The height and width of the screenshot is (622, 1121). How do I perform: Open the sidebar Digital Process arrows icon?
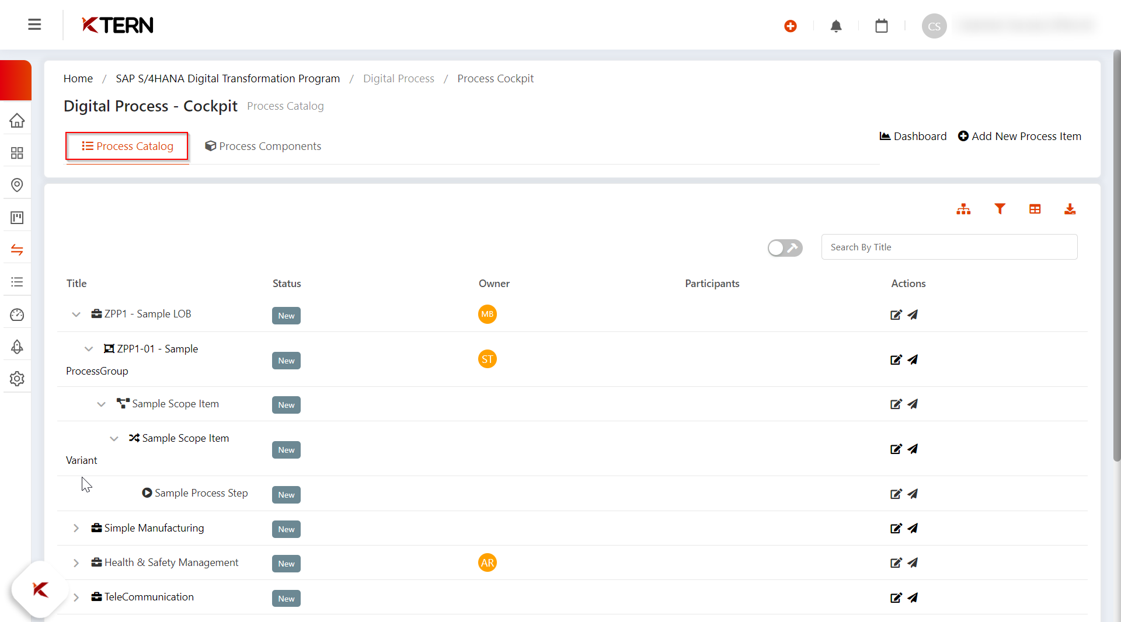[17, 250]
